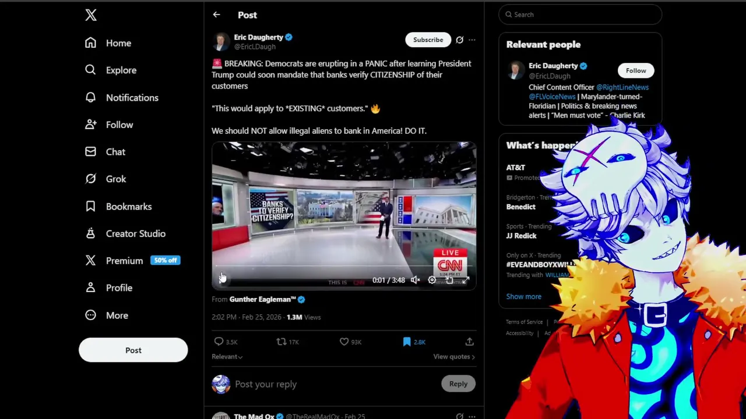Open the @RightLineNews link
The height and width of the screenshot is (419, 746).
tap(622, 87)
